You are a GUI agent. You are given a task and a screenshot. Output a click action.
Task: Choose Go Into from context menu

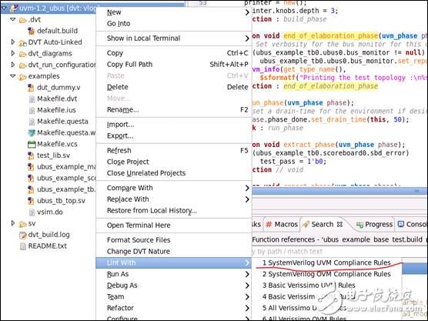[x=174, y=23]
